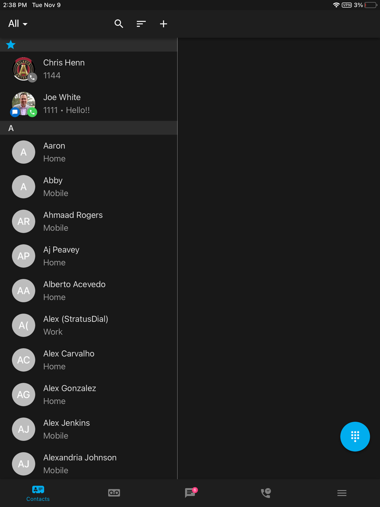Open the floating dial pad button
Image resolution: width=380 pixels, height=507 pixels.
click(x=355, y=436)
